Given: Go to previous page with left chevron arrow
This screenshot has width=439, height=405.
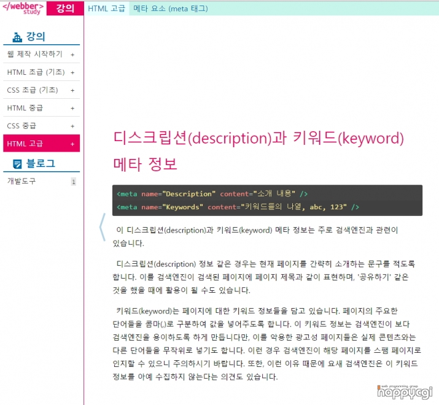Looking at the screenshot, I should pos(103,227).
